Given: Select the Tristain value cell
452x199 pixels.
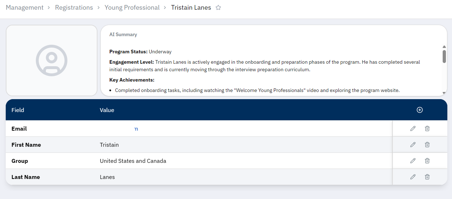Looking at the screenshot, I should pos(109,145).
